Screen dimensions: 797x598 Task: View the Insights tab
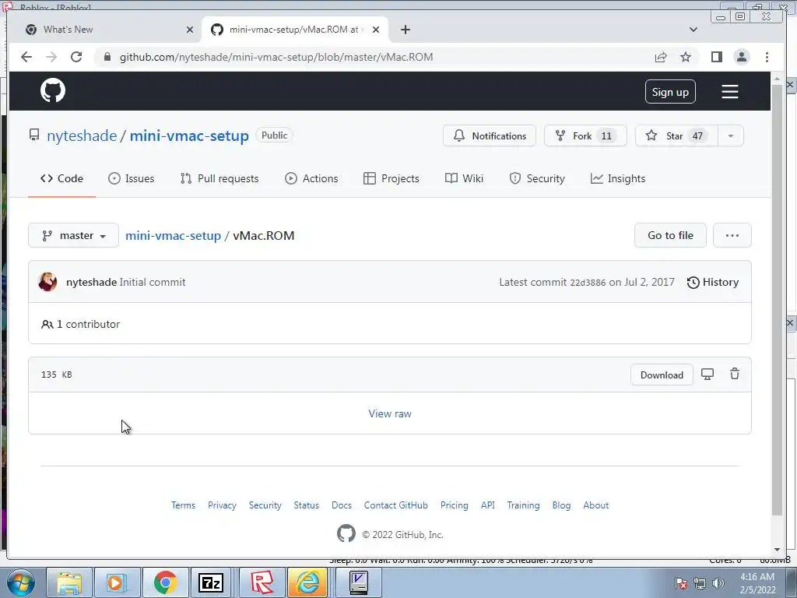tap(618, 178)
